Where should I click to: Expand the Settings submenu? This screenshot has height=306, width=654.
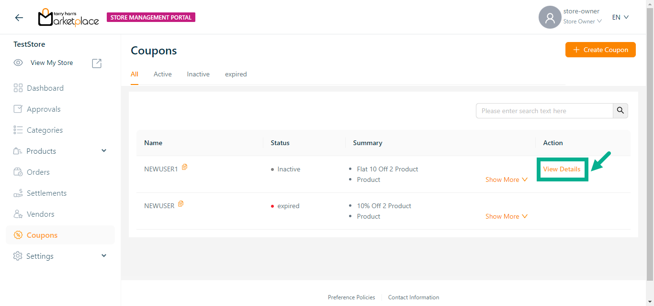click(x=104, y=256)
